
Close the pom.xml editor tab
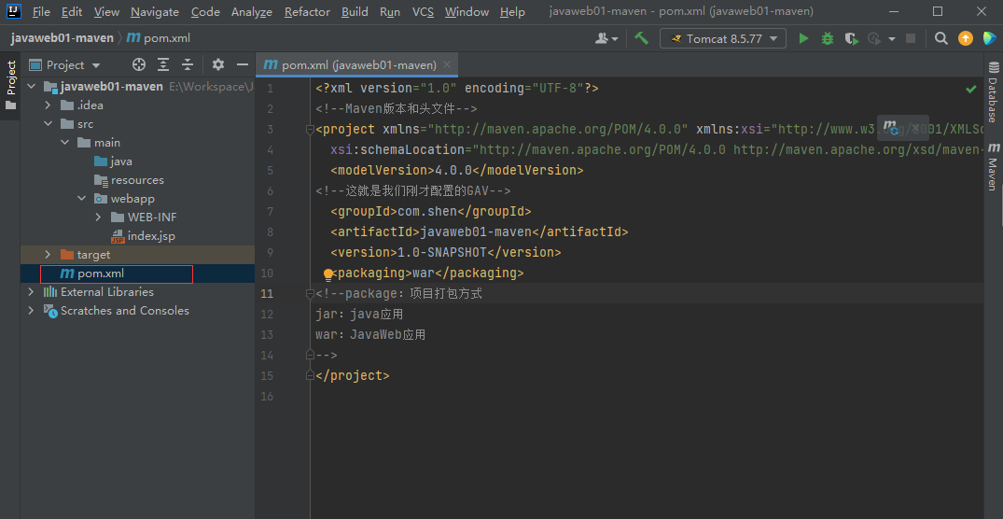click(447, 64)
